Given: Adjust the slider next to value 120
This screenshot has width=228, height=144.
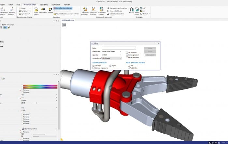Looking at the screenshot, I should click(x=45, y=134).
